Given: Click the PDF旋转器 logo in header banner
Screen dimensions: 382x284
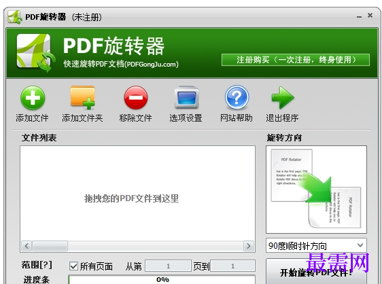Looking at the screenshot, I should [36, 53].
